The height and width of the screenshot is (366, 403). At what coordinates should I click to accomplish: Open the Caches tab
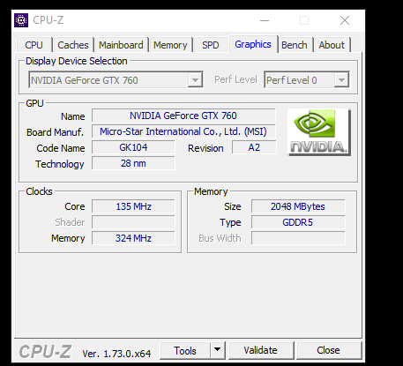coord(73,45)
